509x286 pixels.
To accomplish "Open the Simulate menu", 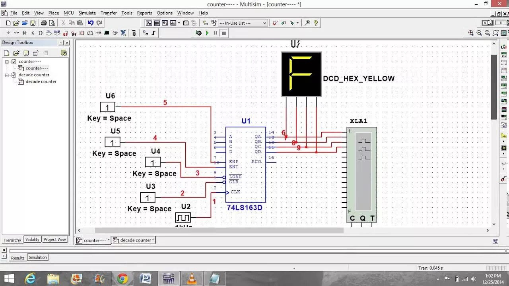I will coord(87,13).
